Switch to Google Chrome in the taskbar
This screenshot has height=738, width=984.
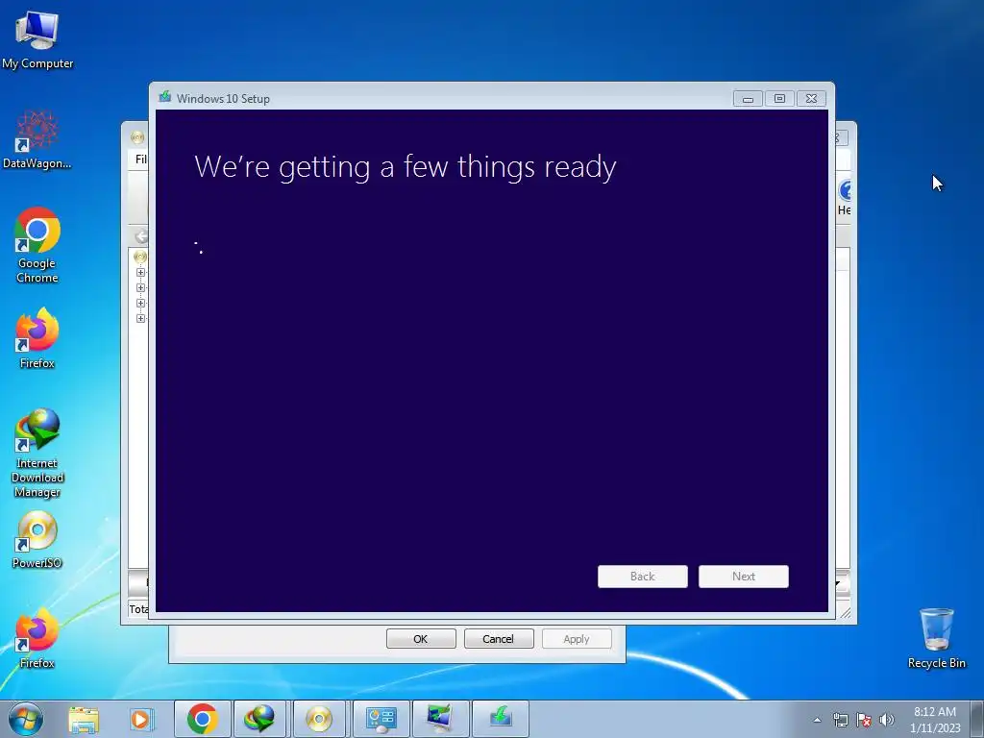pos(202,719)
